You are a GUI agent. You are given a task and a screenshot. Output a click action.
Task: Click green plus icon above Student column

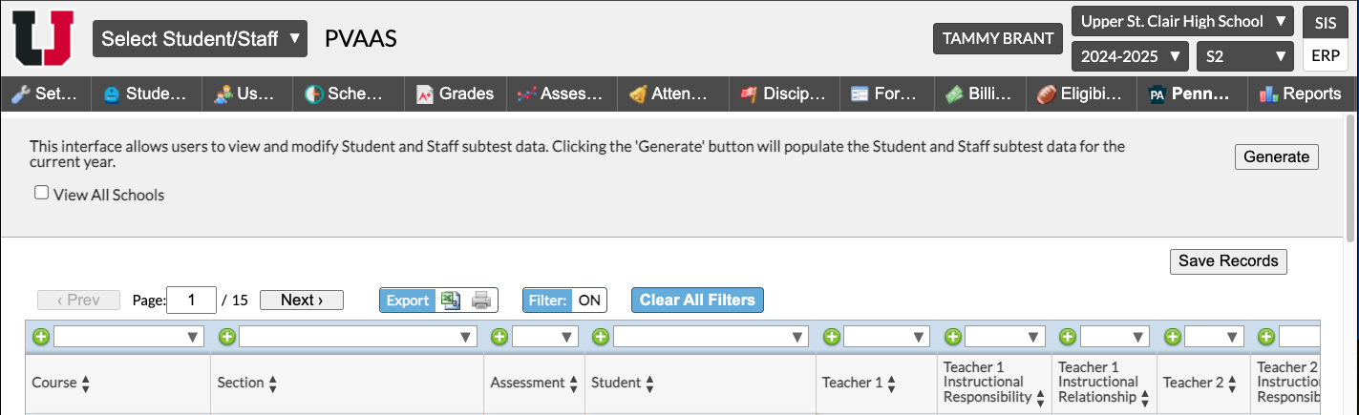[x=601, y=337]
